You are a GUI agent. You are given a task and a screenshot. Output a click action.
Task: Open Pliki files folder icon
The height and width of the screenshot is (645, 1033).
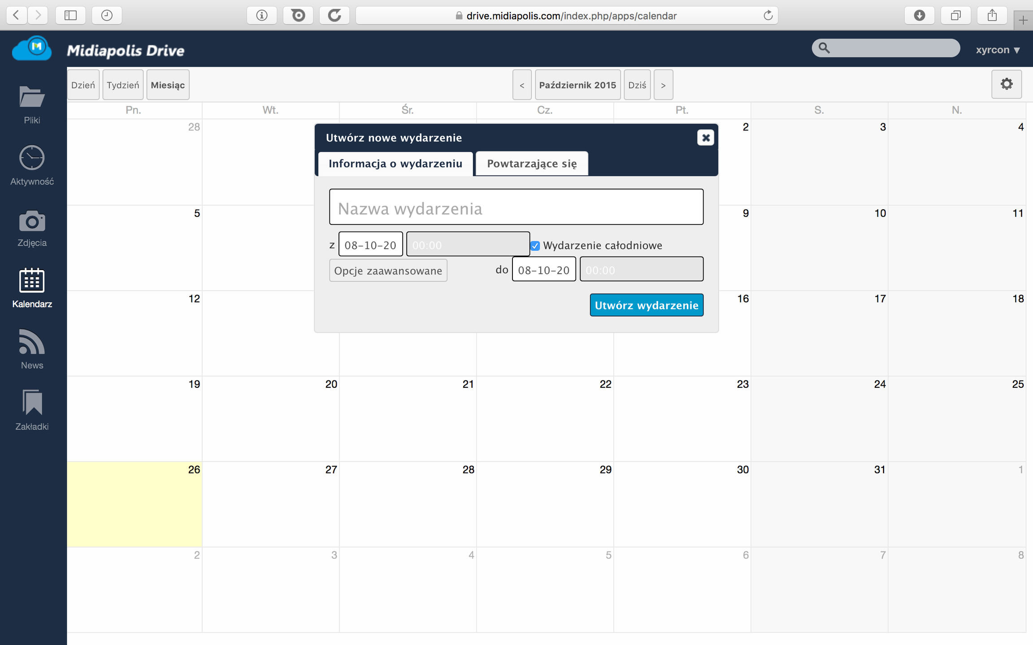pos(32,97)
